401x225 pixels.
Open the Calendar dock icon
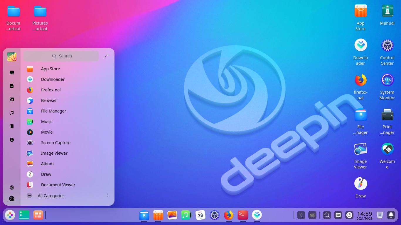201,215
